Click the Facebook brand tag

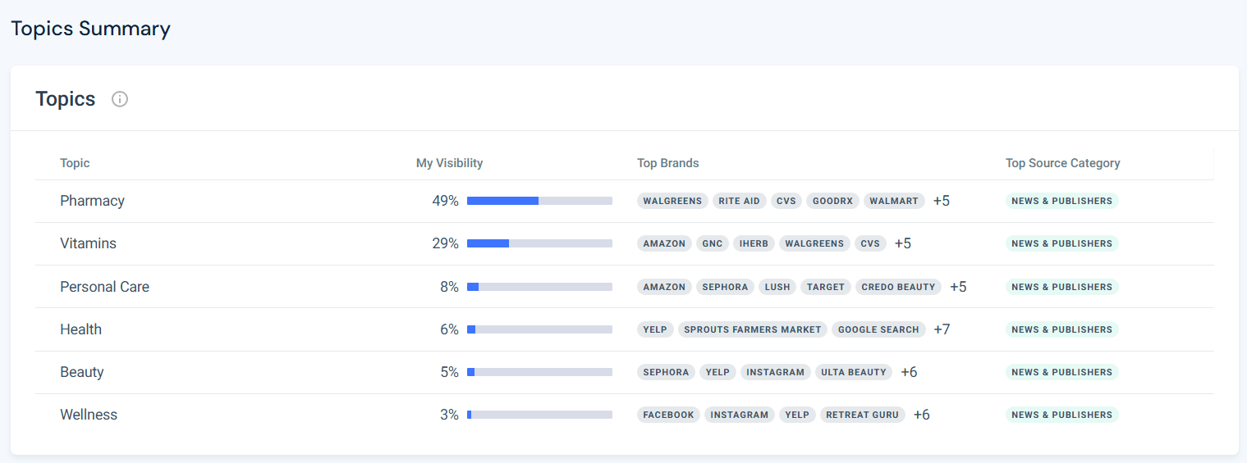(x=668, y=415)
